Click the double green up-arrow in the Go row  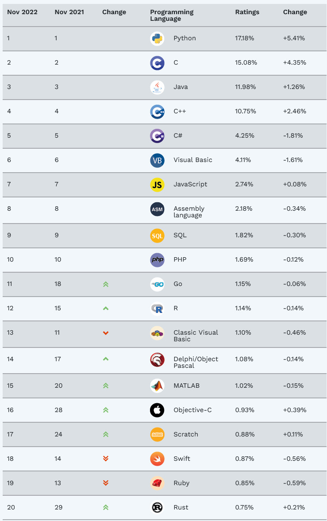click(x=106, y=284)
